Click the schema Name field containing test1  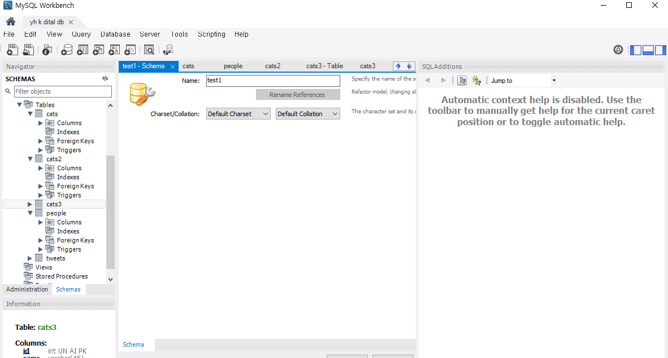(273, 81)
